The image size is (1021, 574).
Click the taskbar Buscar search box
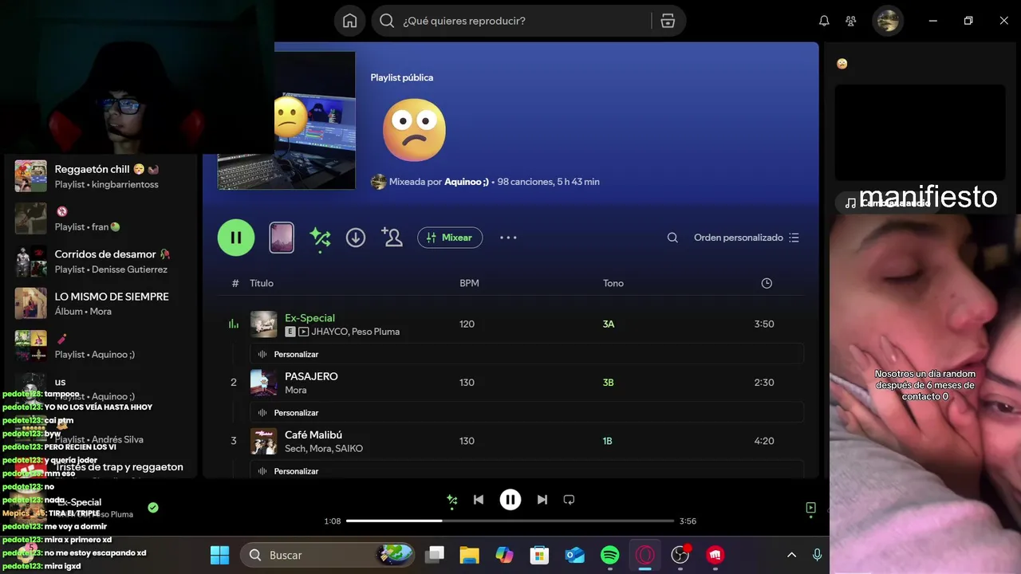(x=328, y=555)
